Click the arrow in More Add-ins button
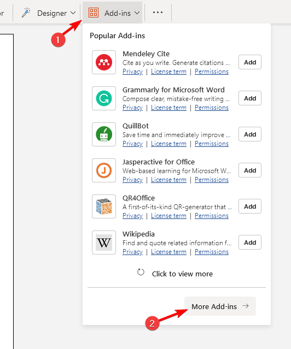The height and width of the screenshot is (349, 291). pos(246,306)
